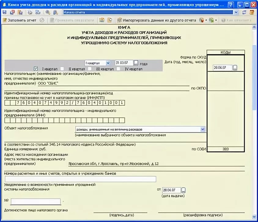Check the I квартал checkbox
The height and width of the screenshot is (222, 258).
pyautogui.click(x=35, y=69)
